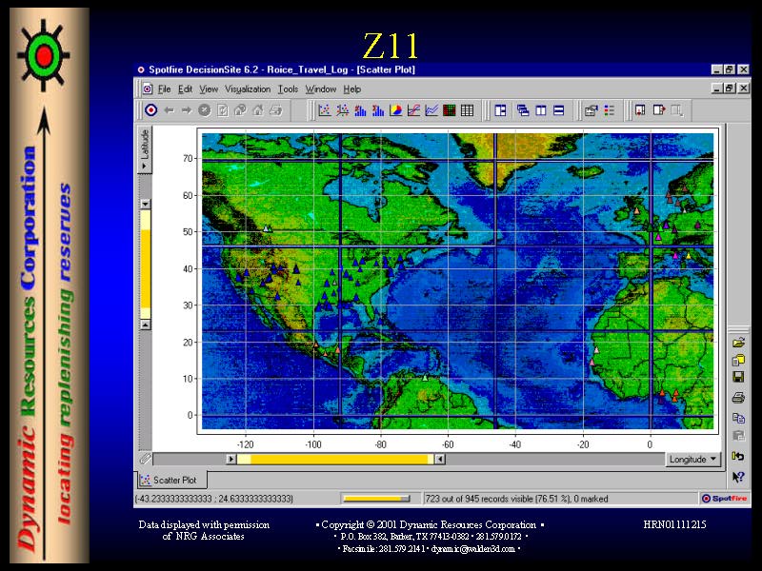
Task: Open the heat map visualization icon
Action: [450, 110]
